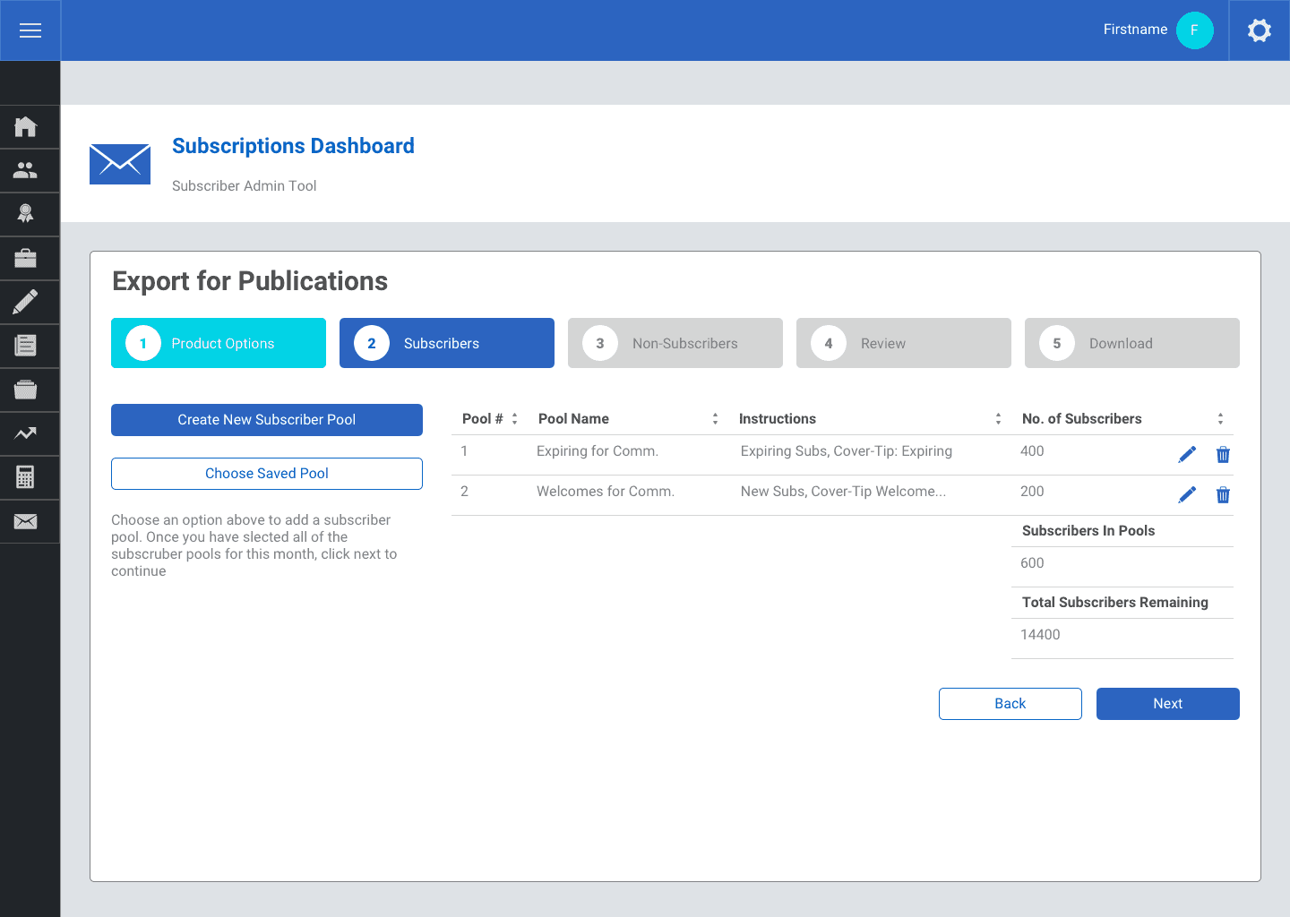Sort table by Pool # column

click(514, 419)
